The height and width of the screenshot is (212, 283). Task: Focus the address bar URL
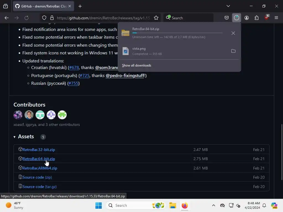103,18
